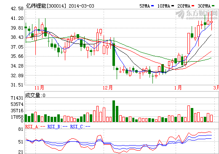This screenshot has width=219, height=154.
Task: Click volume axis value 71431
Action: [17, 98]
